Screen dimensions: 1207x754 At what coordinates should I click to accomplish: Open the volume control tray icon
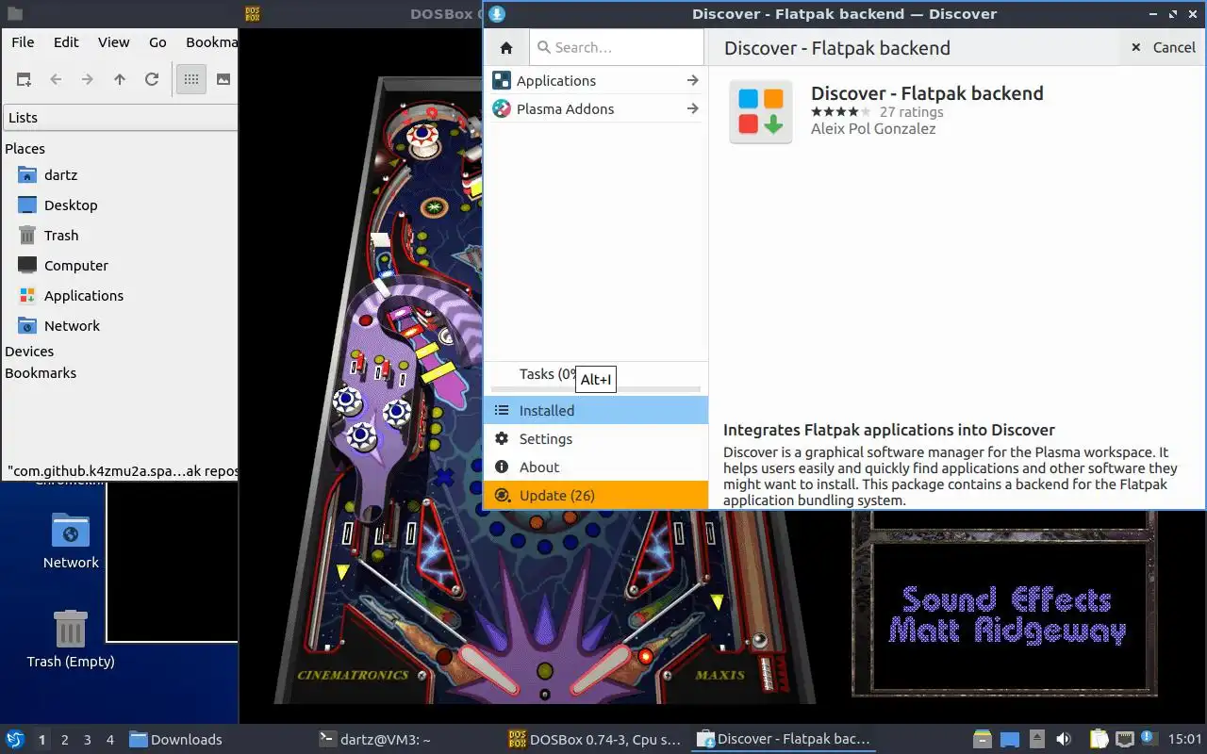[x=1064, y=740]
